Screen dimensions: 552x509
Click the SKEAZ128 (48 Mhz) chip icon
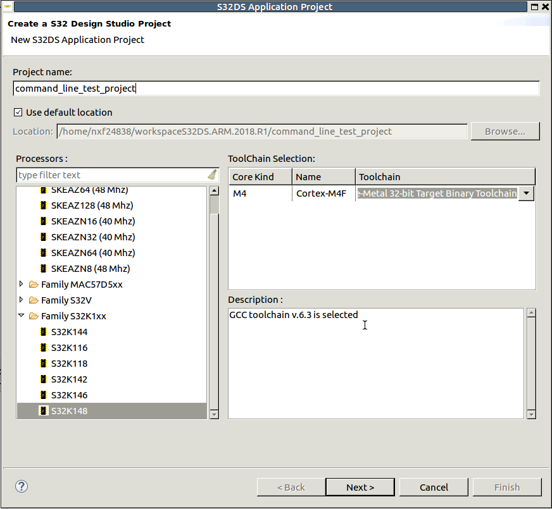43,205
